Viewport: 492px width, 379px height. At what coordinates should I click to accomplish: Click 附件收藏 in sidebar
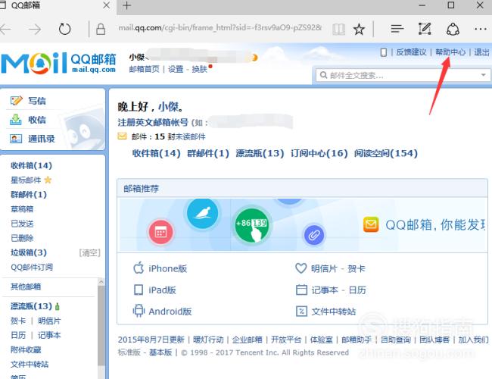pyautogui.click(x=26, y=349)
